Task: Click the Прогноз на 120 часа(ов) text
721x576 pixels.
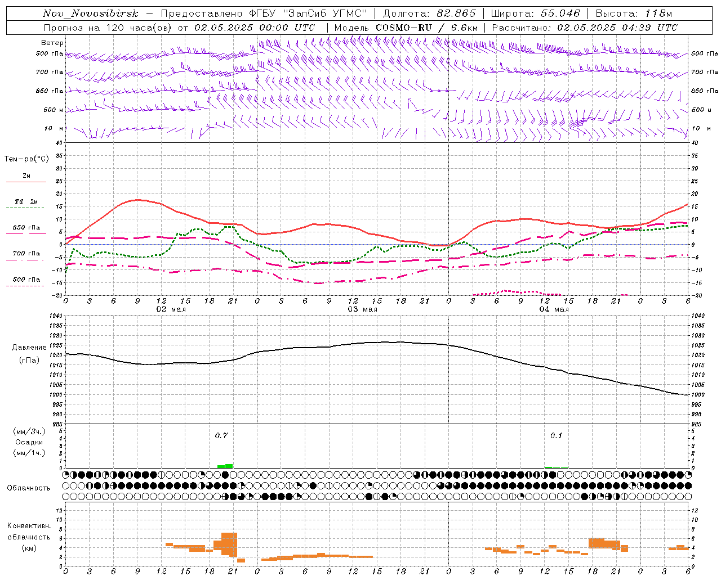Action: point(108,28)
